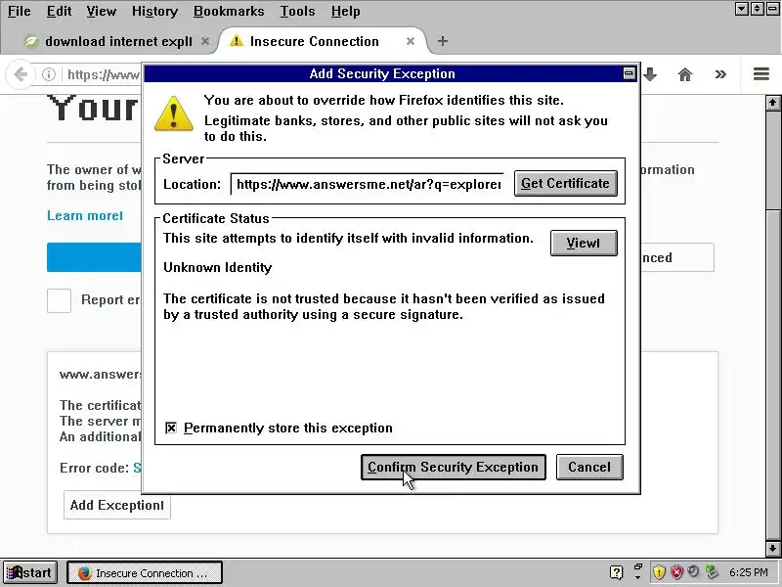Open the site info icon in address bar

pyautogui.click(x=48, y=74)
